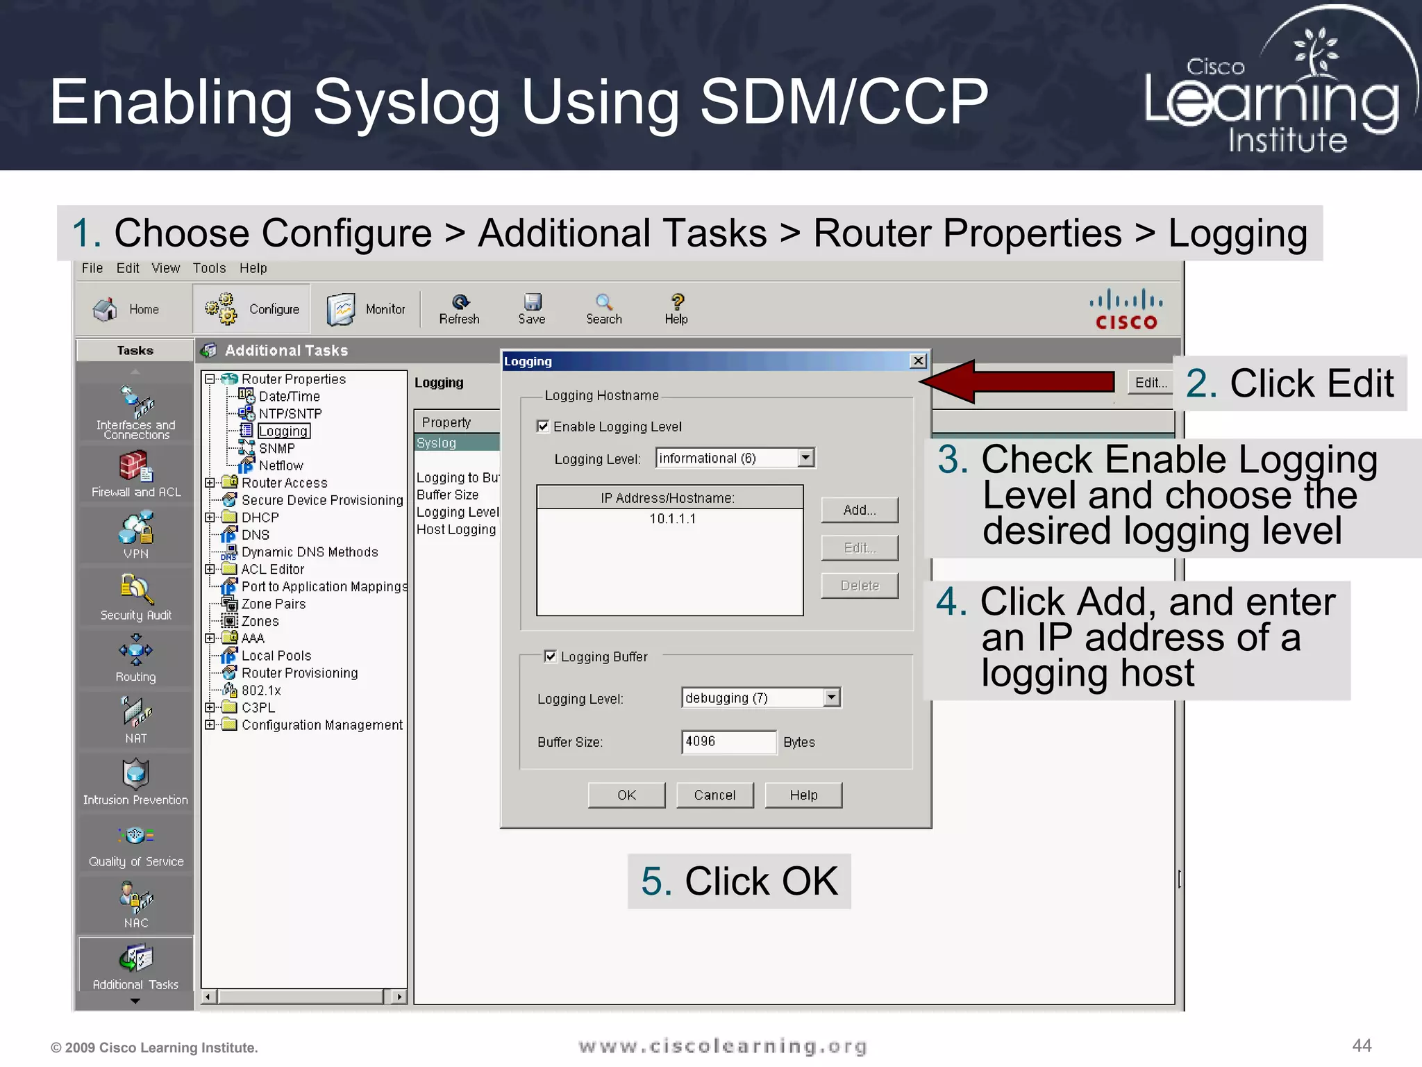Expand DHCP folder node
The image size is (1422, 1067).
coord(210,518)
